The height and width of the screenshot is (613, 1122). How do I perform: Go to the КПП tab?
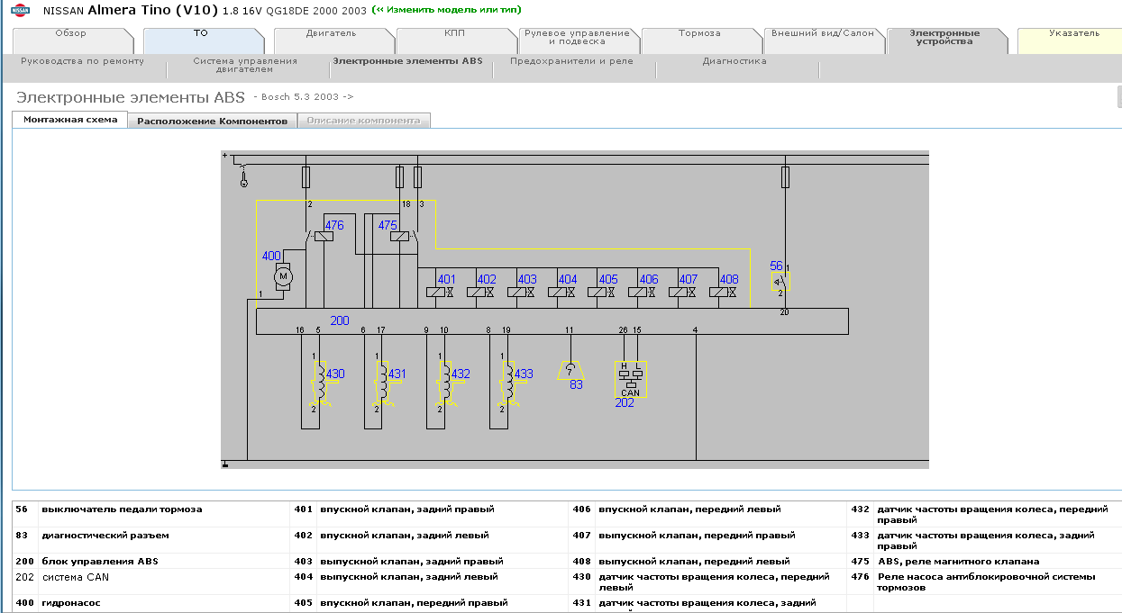coord(455,40)
